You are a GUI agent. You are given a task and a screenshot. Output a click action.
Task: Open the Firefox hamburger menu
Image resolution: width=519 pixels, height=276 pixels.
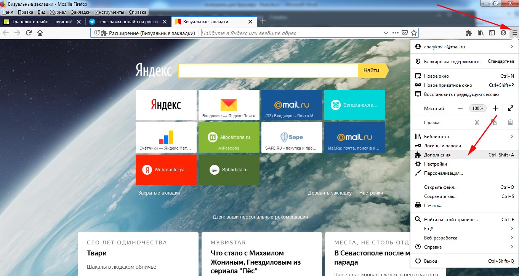pyautogui.click(x=514, y=33)
